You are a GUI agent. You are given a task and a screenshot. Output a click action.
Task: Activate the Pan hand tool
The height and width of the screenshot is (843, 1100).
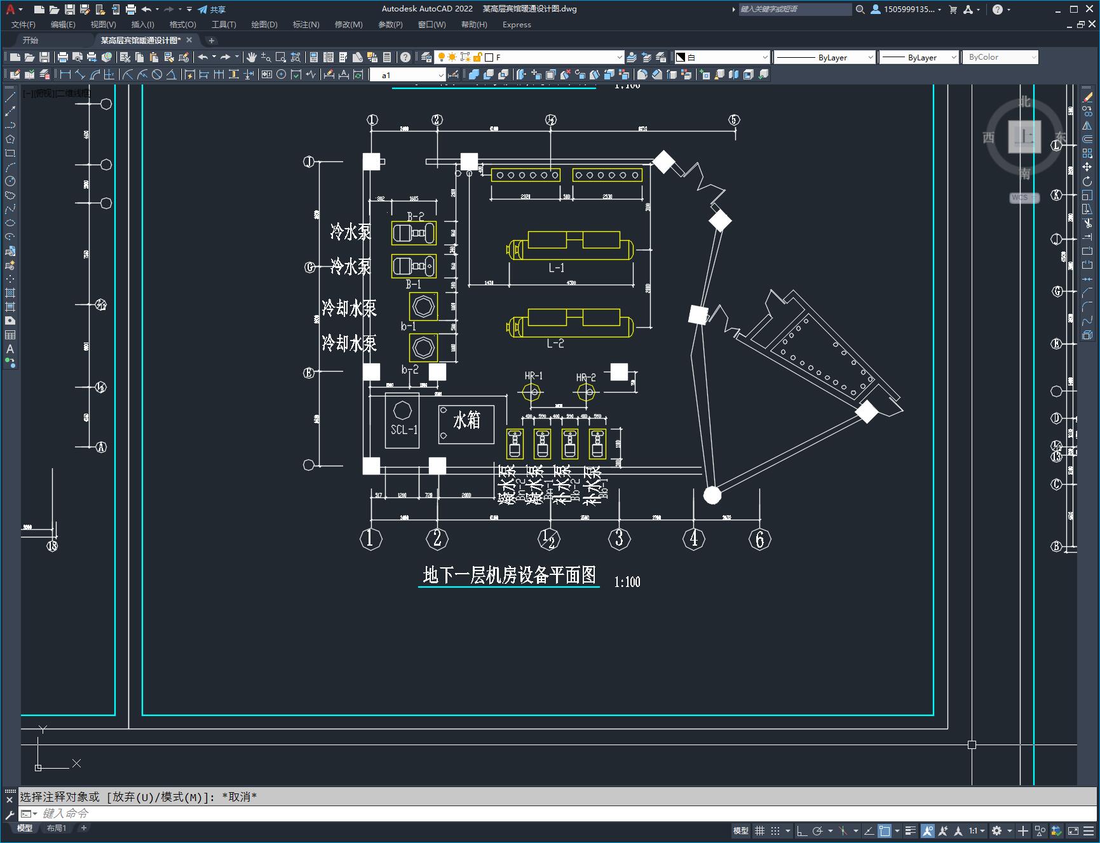tap(252, 57)
